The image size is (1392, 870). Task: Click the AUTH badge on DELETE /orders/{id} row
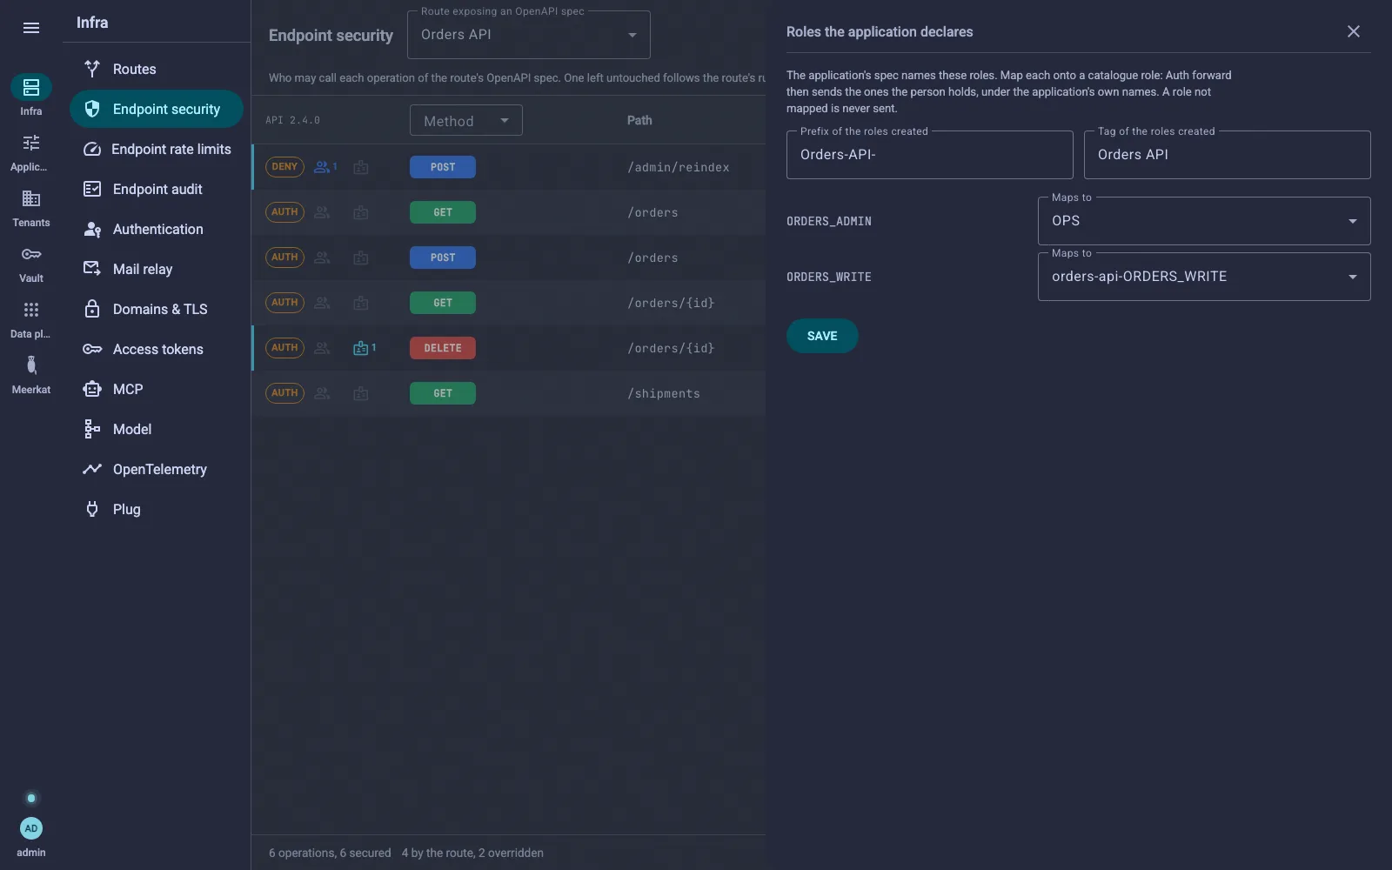pos(284,348)
